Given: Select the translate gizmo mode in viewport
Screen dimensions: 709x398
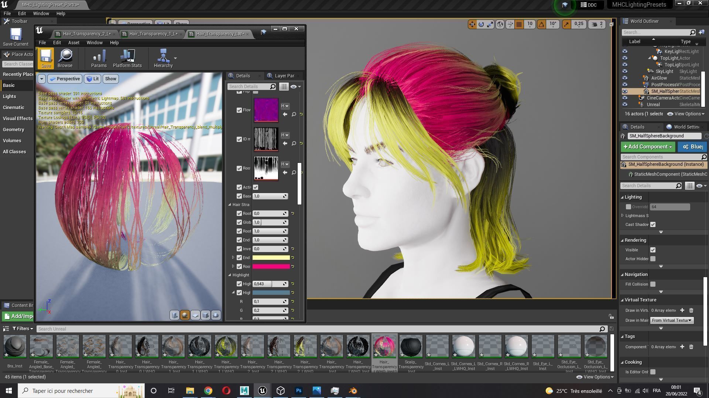Looking at the screenshot, I should click(472, 24).
